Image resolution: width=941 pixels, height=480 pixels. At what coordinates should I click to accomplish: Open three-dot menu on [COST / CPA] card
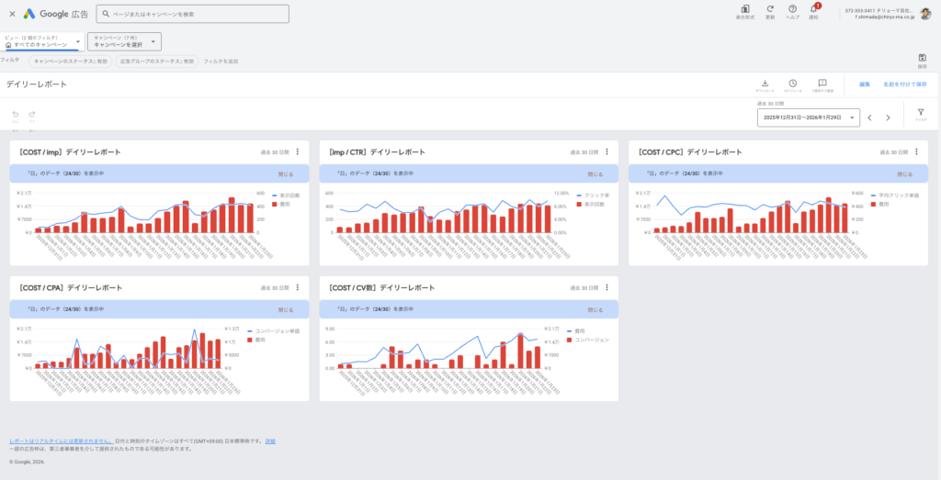coord(297,286)
